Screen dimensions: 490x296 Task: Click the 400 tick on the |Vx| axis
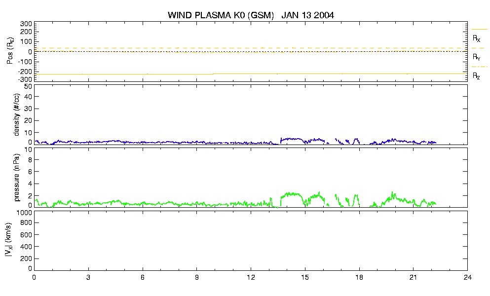pyautogui.click(x=26, y=247)
